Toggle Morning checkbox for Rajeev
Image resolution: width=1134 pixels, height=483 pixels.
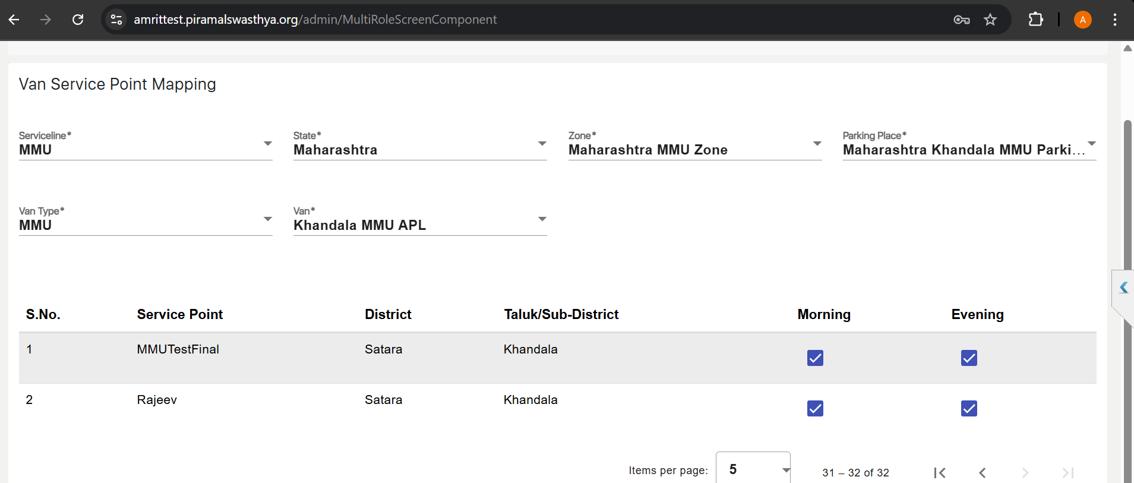pyautogui.click(x=815, y=408)
